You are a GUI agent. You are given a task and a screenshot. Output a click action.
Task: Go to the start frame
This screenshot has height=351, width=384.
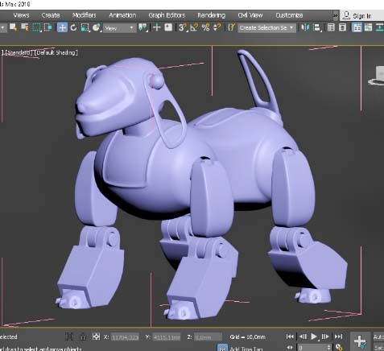[290, 337]
